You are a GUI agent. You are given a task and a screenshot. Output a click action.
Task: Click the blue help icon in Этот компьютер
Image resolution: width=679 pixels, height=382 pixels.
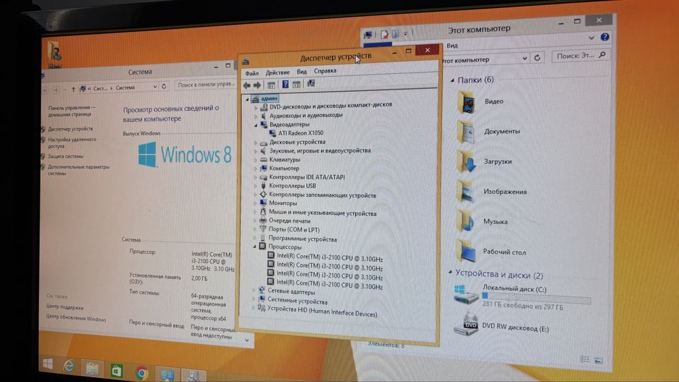click(x=605, y=37)
